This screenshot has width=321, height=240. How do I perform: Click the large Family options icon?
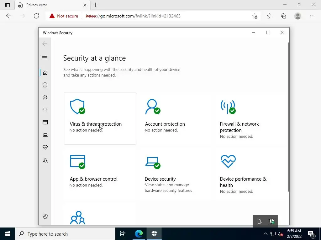click(x=78, y=218)
